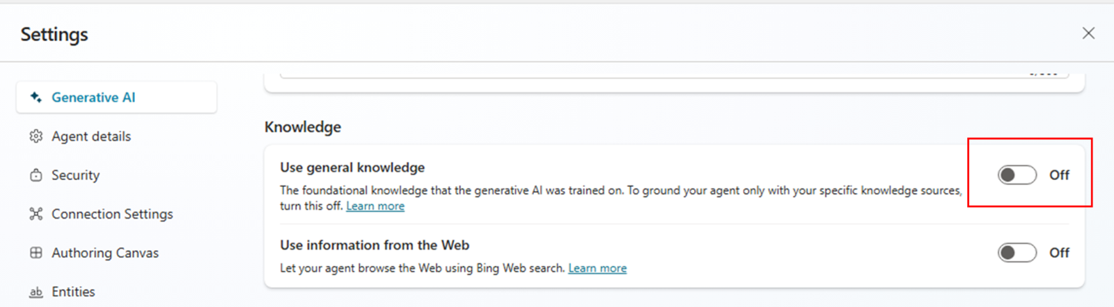The image size is (1114, 307).
Task: Go to the Agent details section
Action: 91,136
